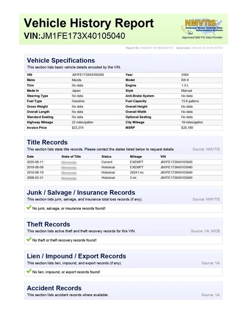This screenshot has width=247, height=320.
Task: Click the Report ID text under the header
Action: point(150,48)
